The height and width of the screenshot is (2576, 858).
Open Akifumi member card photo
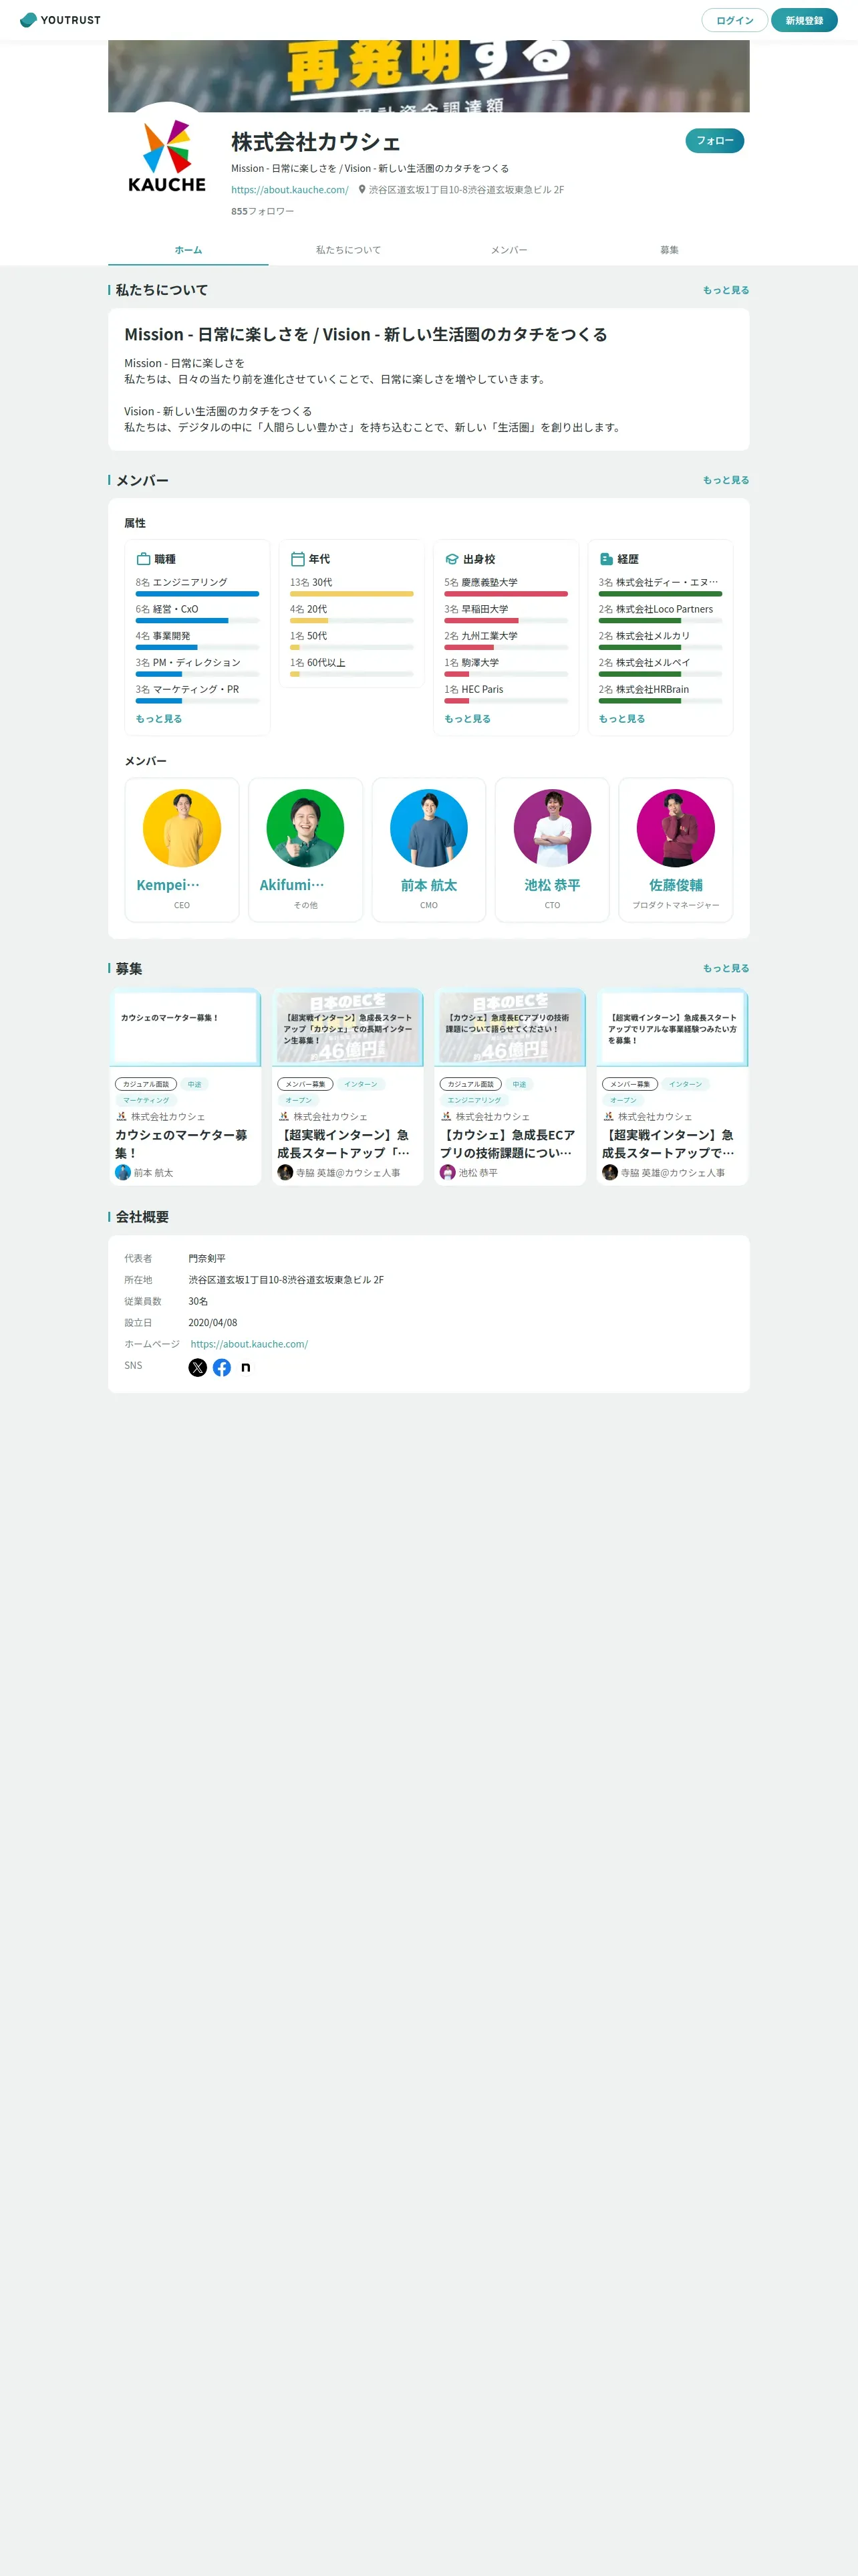[305, 828]
